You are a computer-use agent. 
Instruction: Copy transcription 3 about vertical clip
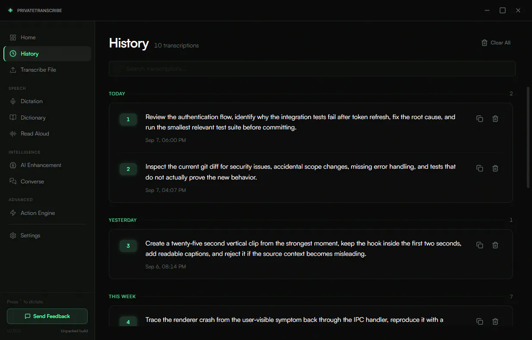coord(479,245)
